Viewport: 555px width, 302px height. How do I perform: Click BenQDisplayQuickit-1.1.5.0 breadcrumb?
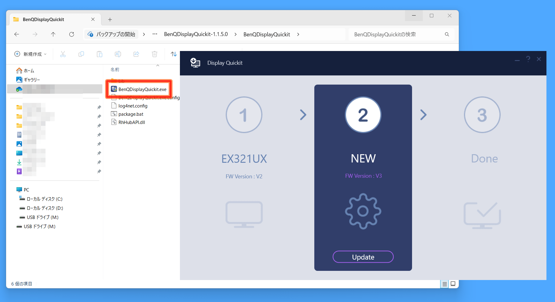[196, 34]
